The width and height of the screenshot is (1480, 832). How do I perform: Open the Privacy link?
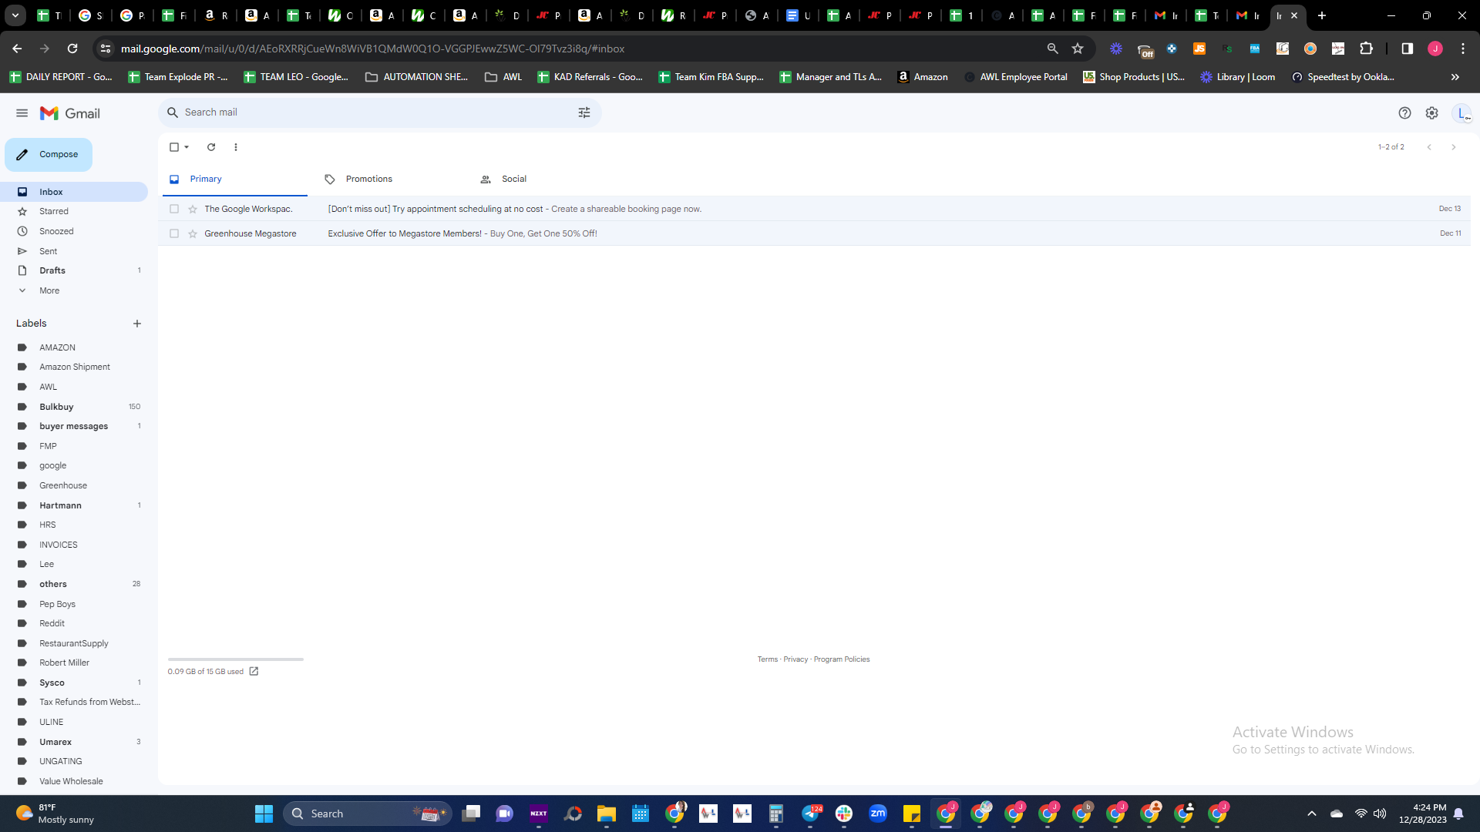click(795, 659)
